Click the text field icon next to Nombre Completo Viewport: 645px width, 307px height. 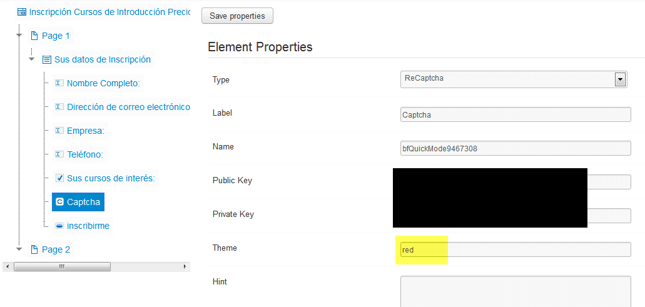59,83
